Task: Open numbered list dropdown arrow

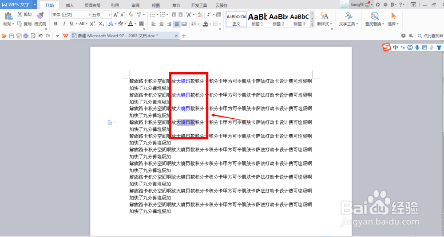Action: point(167,15)
